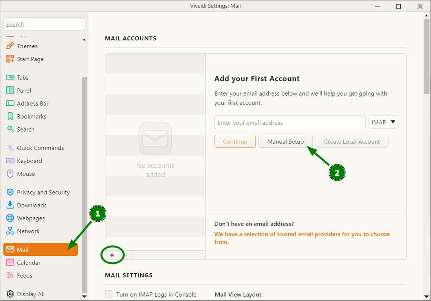Screen dimensions: 431x301
Task: Click the Continue button
Action: (235, 141)
